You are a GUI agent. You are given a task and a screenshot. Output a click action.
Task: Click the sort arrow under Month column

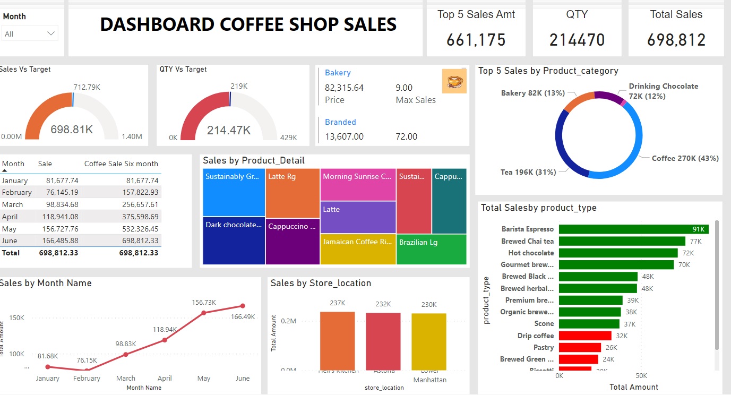point(5,171)
